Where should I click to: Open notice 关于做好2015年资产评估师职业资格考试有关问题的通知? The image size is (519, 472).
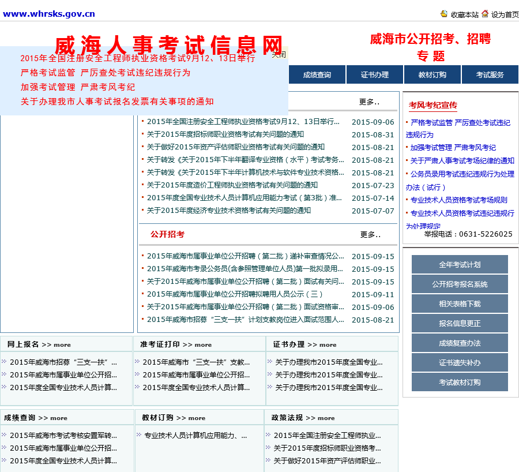tap(236, 147)
